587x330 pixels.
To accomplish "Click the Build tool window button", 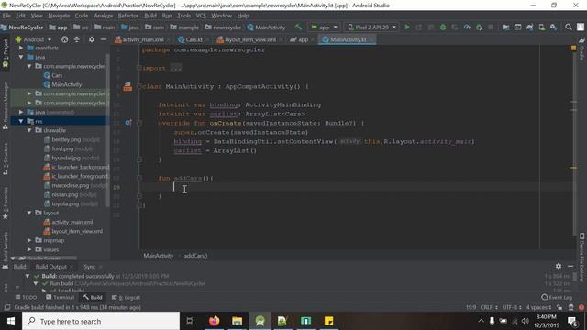I will pos(93,297).
